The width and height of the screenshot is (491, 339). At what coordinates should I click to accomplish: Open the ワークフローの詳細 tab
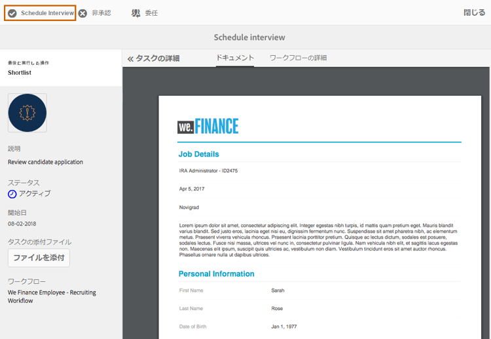point(298,58)
